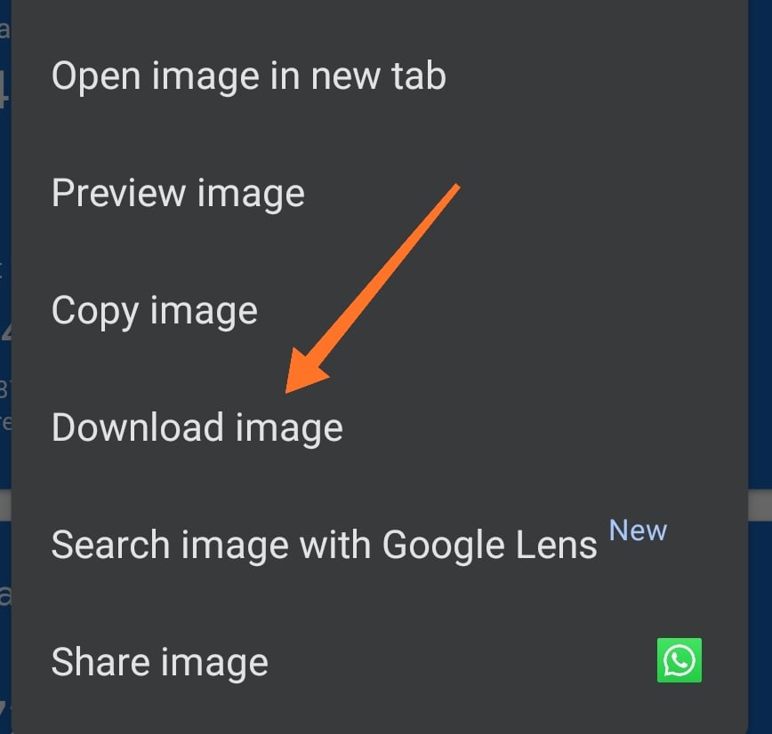
Task: Click the blue New badge
Action: coord(638,531)
